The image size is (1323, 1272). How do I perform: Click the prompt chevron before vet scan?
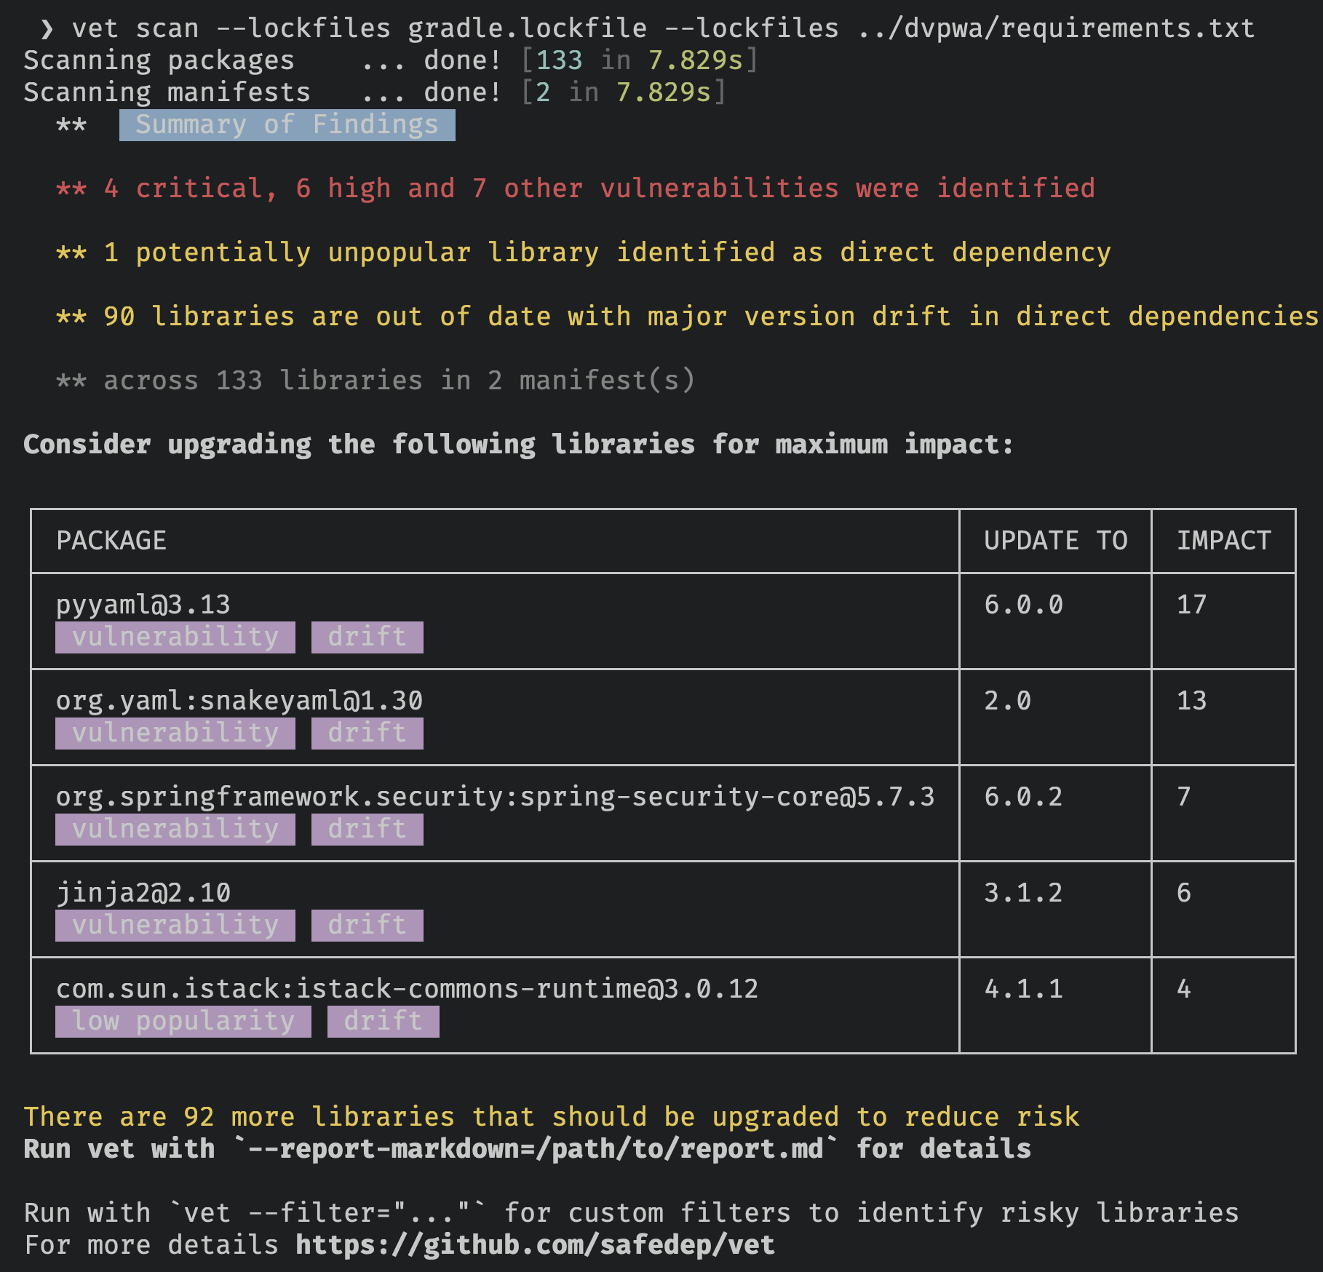[x=47, y=29]
